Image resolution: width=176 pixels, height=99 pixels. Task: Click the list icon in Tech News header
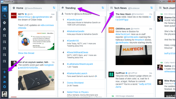click(x=111, y=8)
